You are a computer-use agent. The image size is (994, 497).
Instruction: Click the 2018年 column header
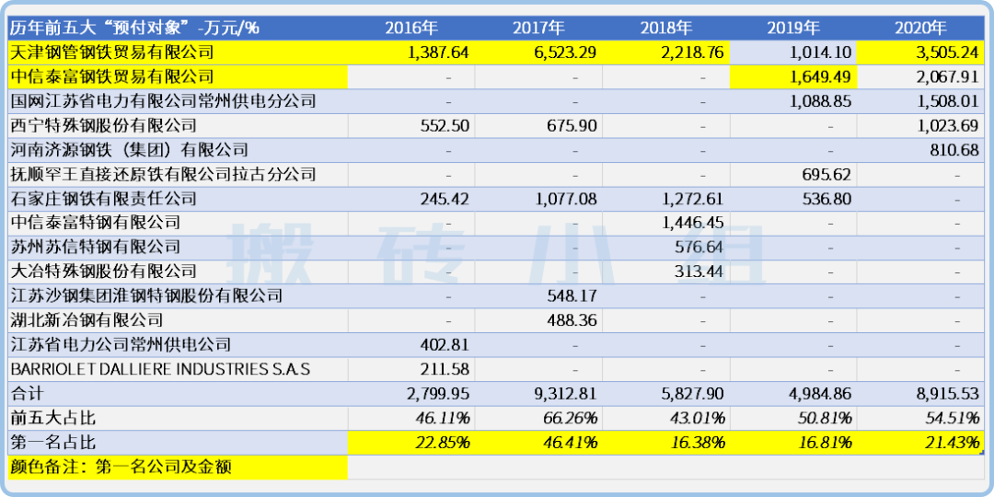pyautogui.click(x=666, y=28)
